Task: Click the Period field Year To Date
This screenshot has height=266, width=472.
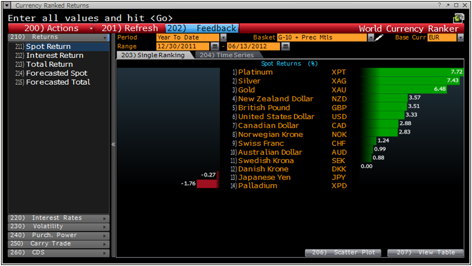Action: coord(188,37)
